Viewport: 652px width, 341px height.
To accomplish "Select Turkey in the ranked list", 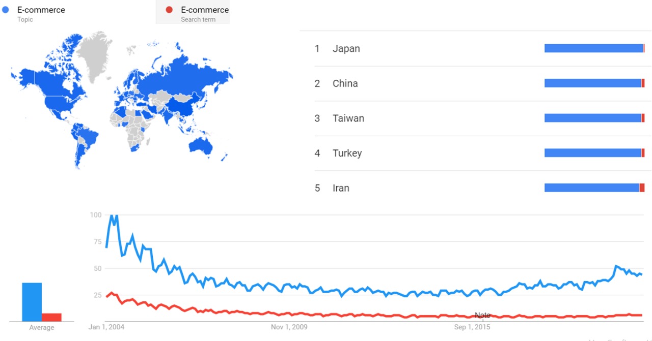I will pyautogui.click(x=347, y=153).
